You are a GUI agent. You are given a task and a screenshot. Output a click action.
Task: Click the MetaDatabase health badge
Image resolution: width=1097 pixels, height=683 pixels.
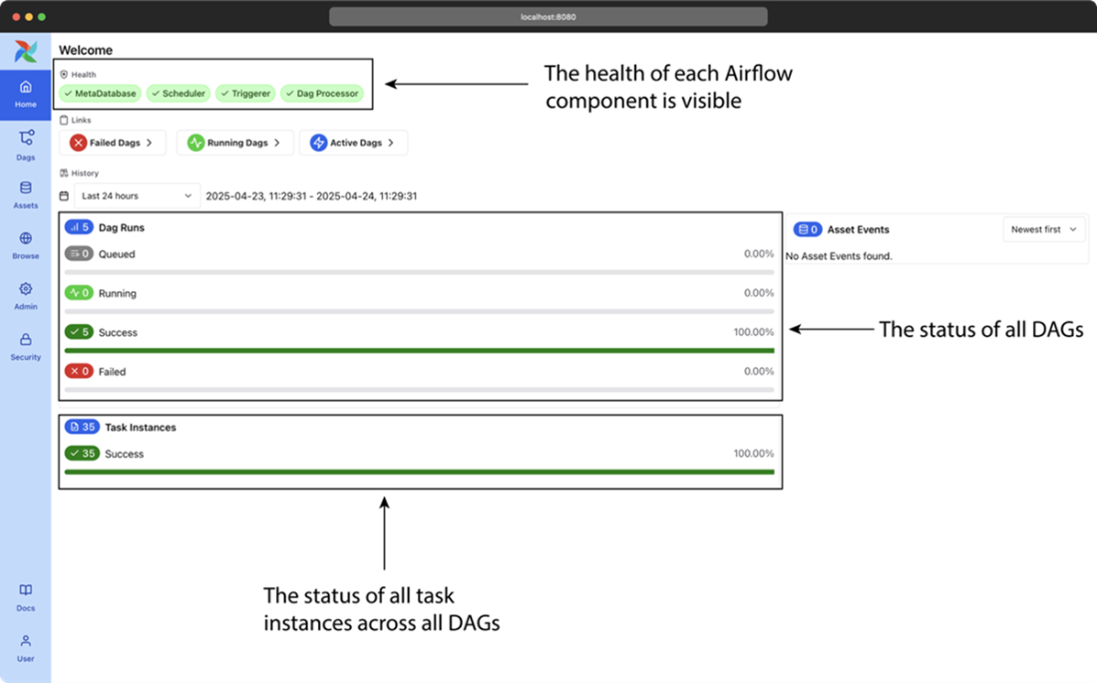[x=100, y=94]
